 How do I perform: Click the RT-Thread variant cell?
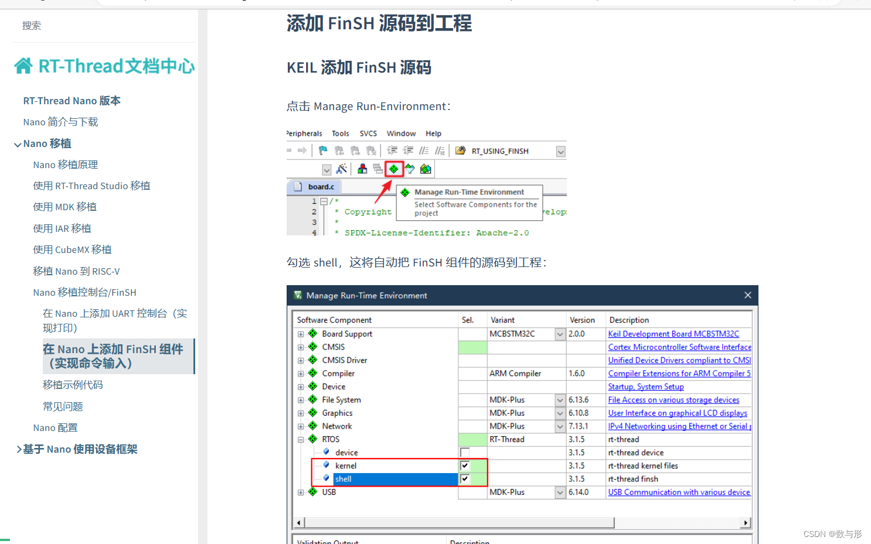526,439
